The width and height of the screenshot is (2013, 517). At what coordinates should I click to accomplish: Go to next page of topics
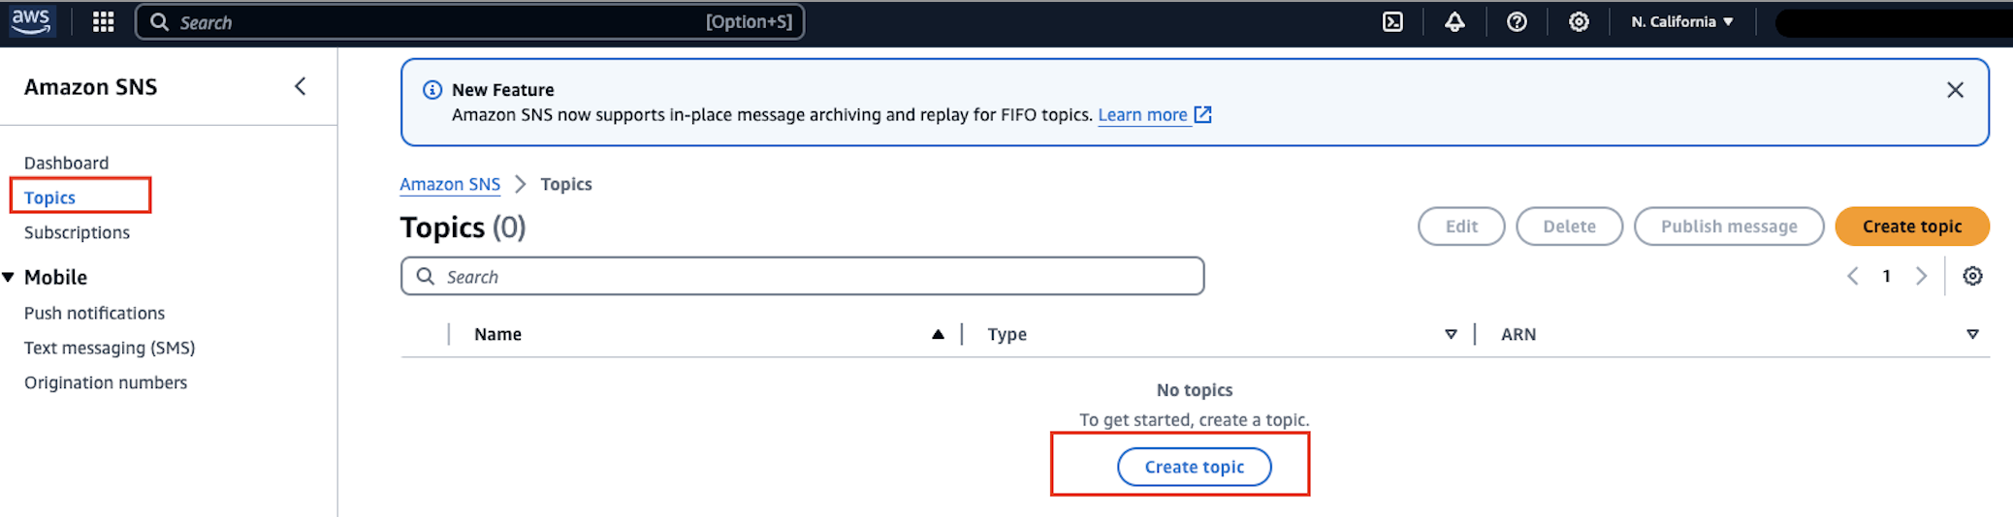click(x=1921, y=276)
